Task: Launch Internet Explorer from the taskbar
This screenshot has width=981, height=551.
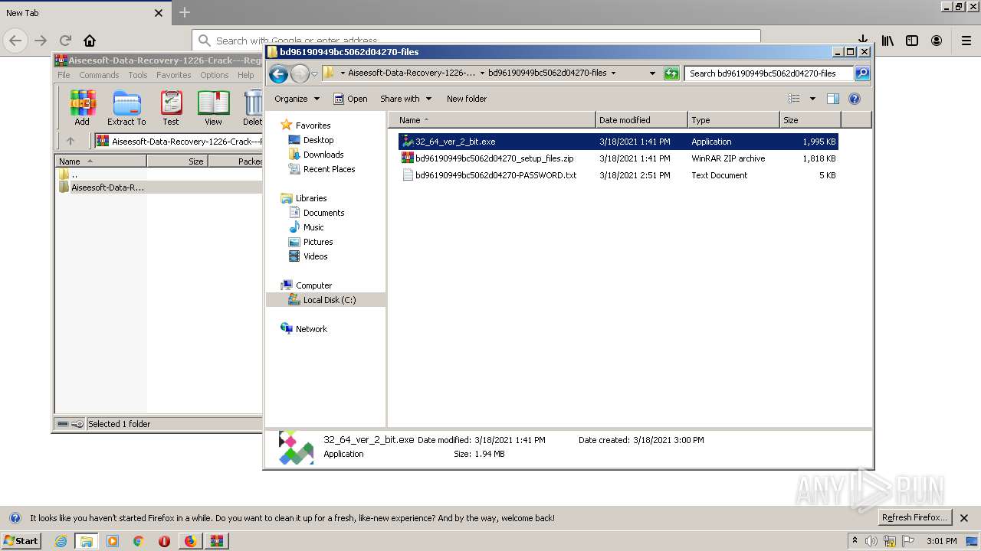Action: pyautogui.click(x=61, y=541)
